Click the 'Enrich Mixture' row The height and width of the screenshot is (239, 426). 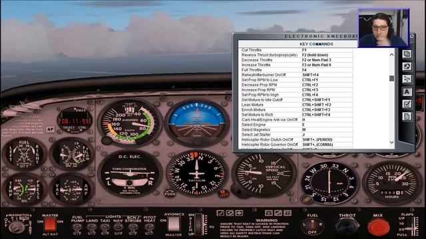tap(297, 110)
